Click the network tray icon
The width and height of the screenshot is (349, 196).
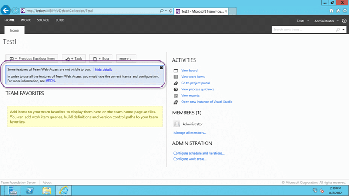coord(315,191)
